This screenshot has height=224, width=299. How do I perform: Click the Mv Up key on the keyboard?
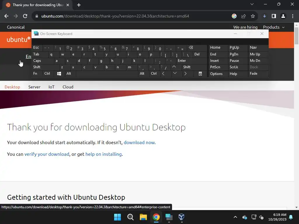click(258, 55)
